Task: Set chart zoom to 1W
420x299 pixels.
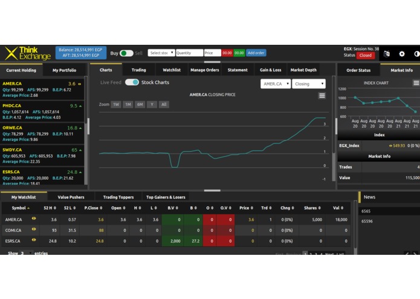Action: [x=116, y=104]
